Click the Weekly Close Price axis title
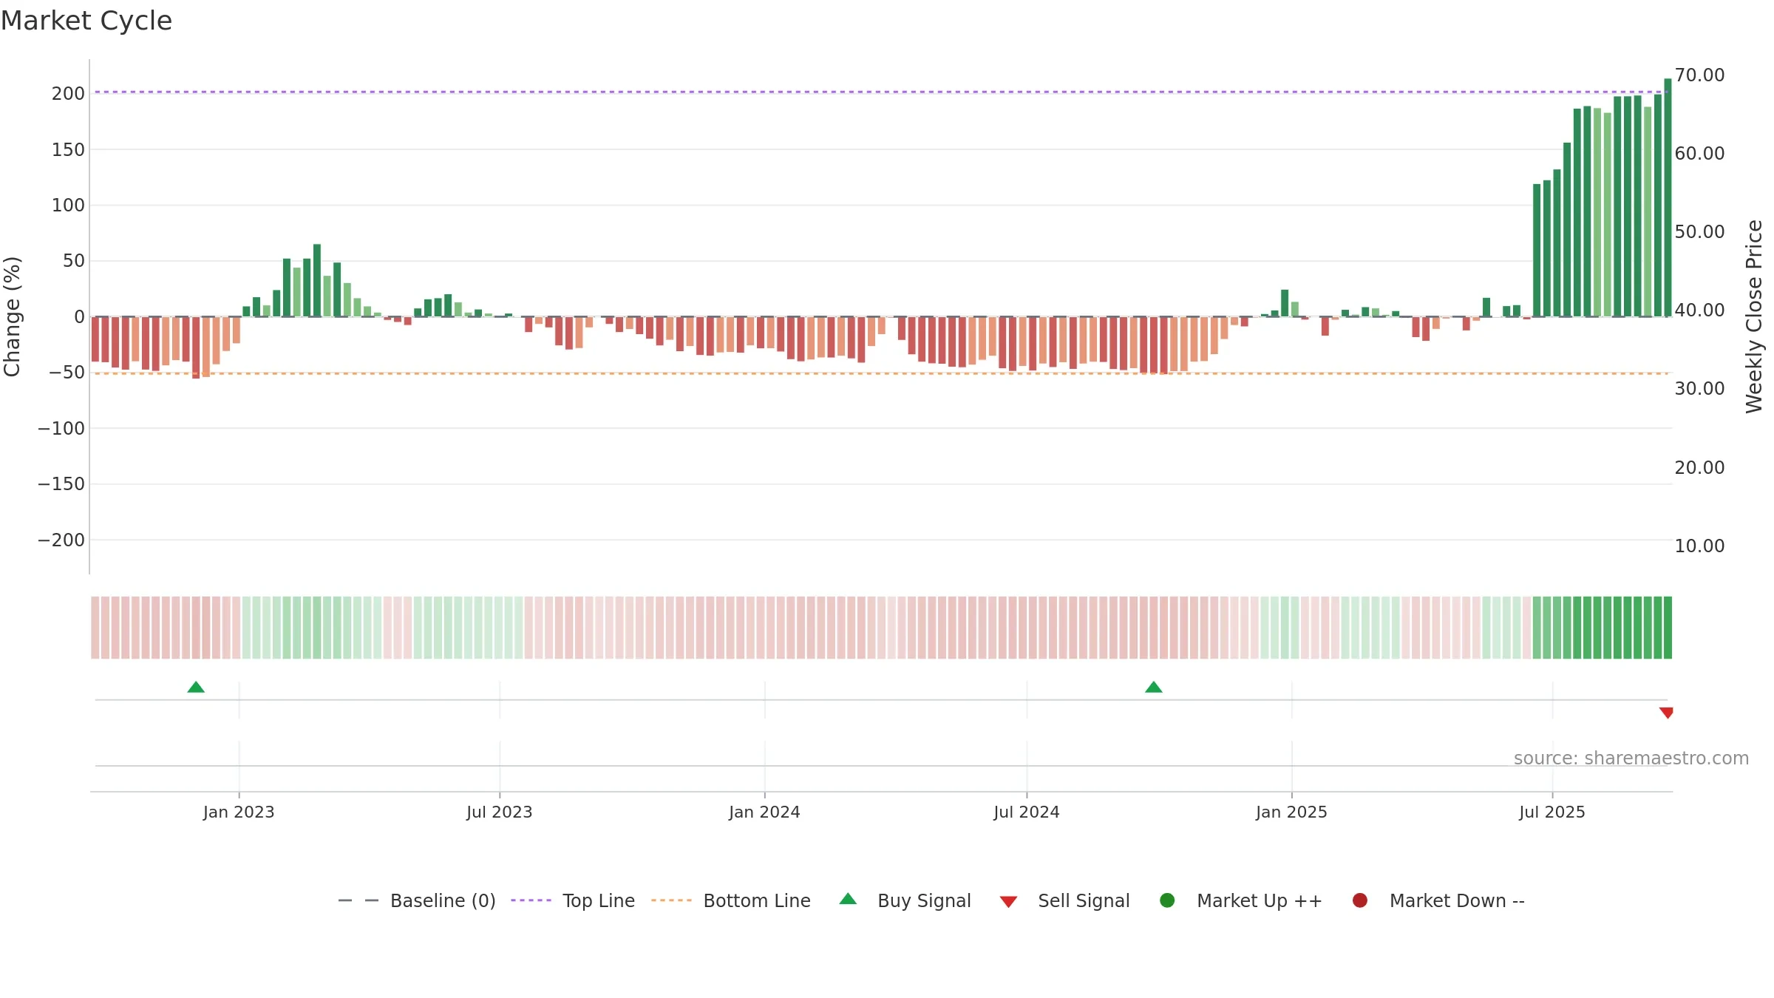 tap(1754, 316)
